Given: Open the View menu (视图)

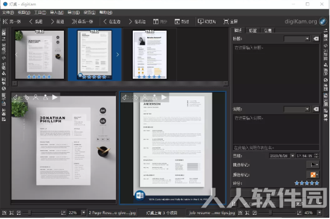Looking at the screenshot, I should (24, 13).
